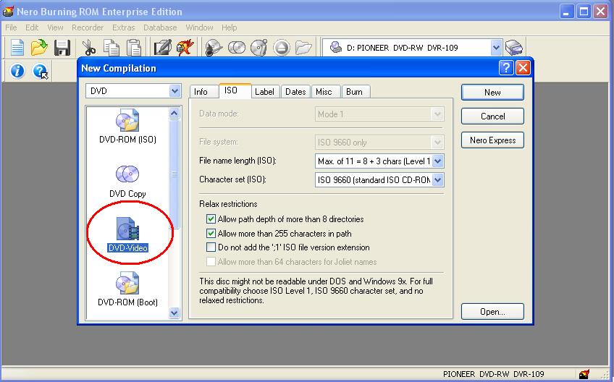The width and height of the screenshot is (614, 382).
Task: Click the New button
Action: click(492, 93)
